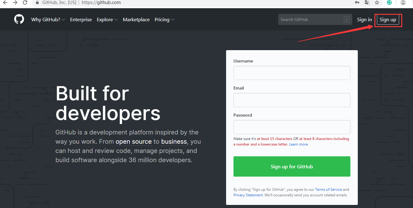Viewport: 413px width, 208px height.
Task: Expand the Explore dropdown menu
Action: [x=107, y=19]
